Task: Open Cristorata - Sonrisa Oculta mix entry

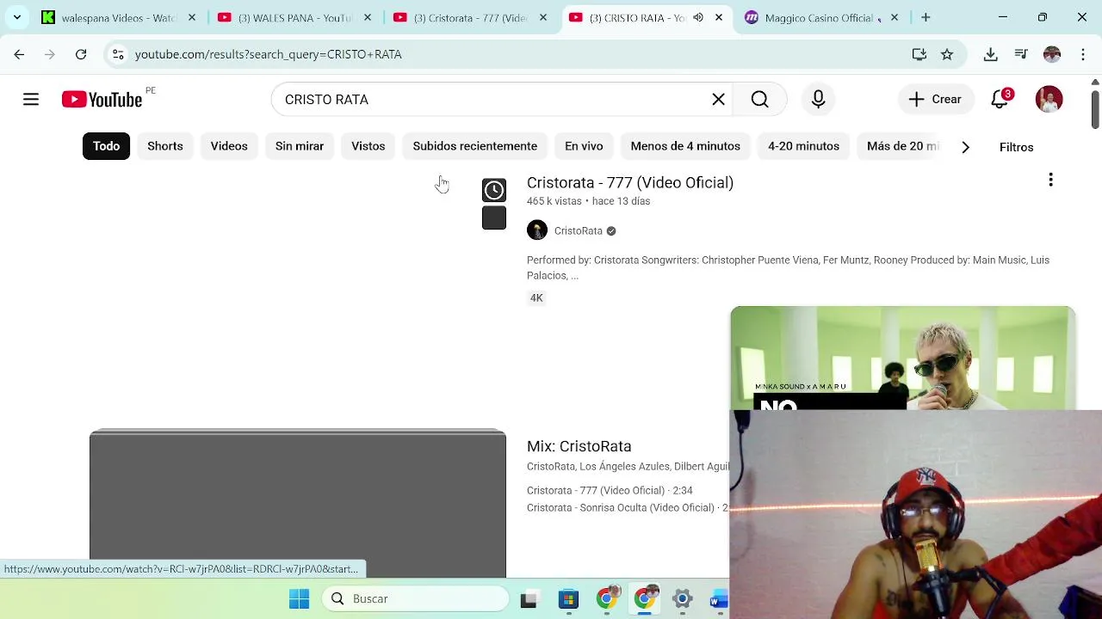Action: [x=628, y=507]
